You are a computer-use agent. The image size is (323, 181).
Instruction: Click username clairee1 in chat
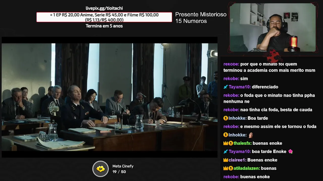[x=237, y=160]
